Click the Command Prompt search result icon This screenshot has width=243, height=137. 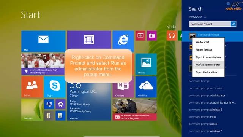193,35
